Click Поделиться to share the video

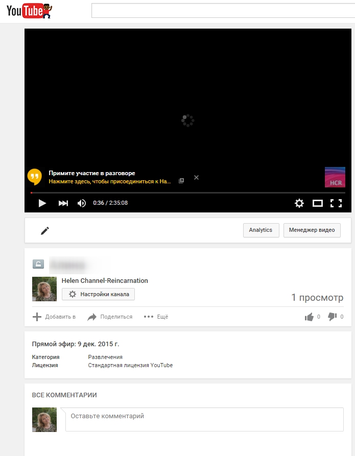[x=110, y=317]
